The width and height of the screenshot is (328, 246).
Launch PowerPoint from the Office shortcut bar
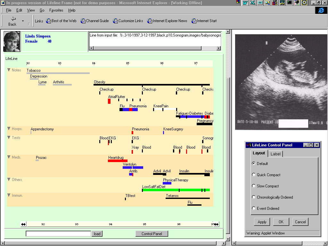click(260, 3)
